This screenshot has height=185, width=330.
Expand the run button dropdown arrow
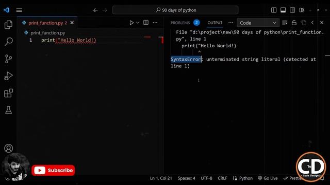(x=138, y=23)
